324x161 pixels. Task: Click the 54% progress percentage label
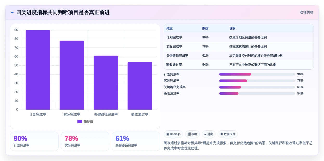click(300, 93)
